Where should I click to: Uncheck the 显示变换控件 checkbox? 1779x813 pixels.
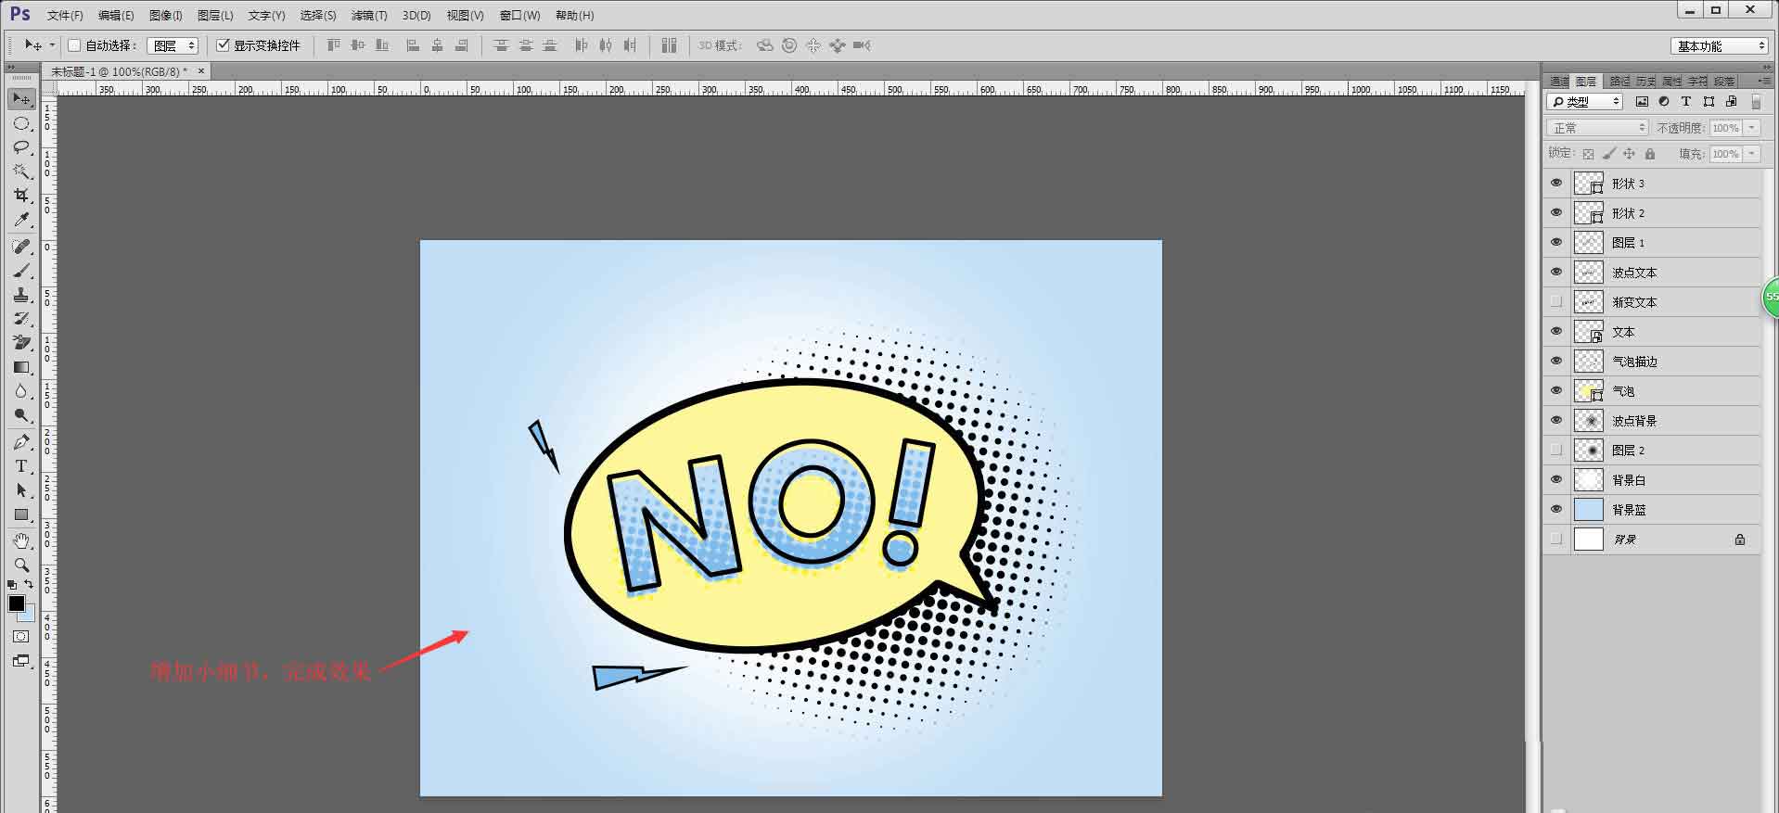[x=223, y=45]
